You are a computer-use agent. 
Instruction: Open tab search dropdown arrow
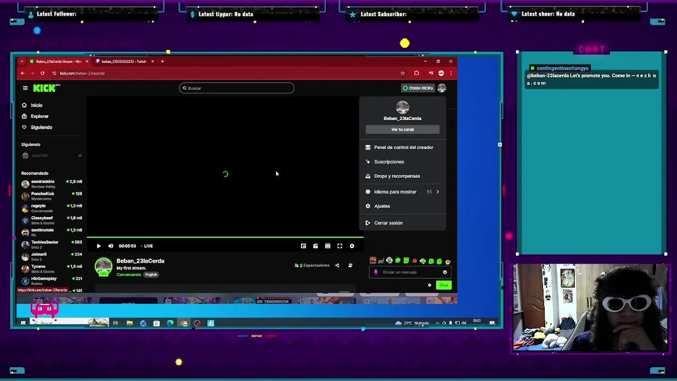click(x=22, y=61)
